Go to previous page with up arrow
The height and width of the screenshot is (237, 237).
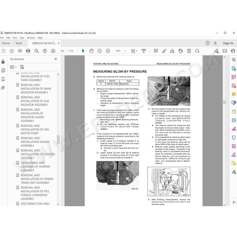coord(45,51)
